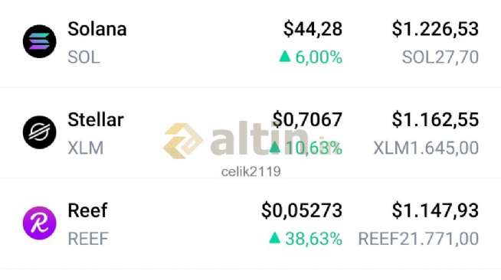Click Reef price $0,05273

point(302,210)
